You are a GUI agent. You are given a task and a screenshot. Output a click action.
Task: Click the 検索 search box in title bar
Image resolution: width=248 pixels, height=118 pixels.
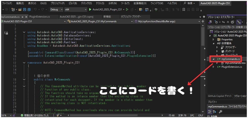click(x=189, y=3)
